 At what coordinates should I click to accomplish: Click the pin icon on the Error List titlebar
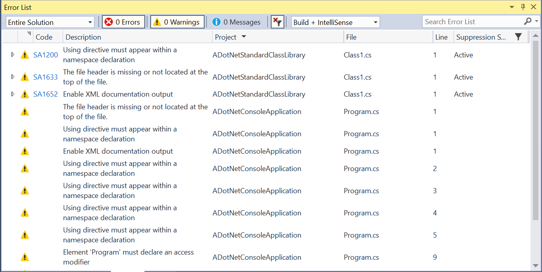click(x=523, y=7)
